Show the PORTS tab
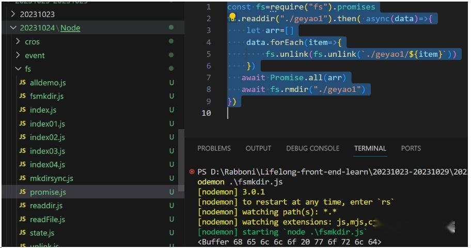This screenshot has height=248, width=471. point(411,148)
